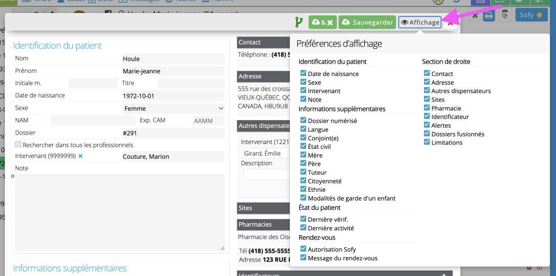556x276 pixels.
Task: Click the Contact section header
Action: 263,42
